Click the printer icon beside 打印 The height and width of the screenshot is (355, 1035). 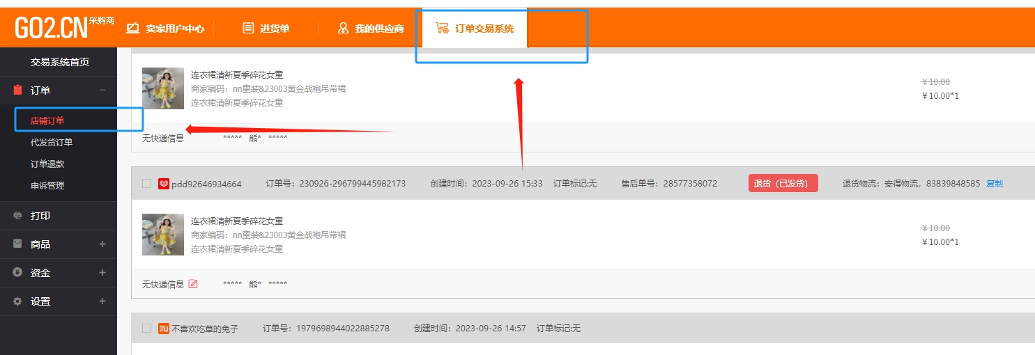click(18, 216)
